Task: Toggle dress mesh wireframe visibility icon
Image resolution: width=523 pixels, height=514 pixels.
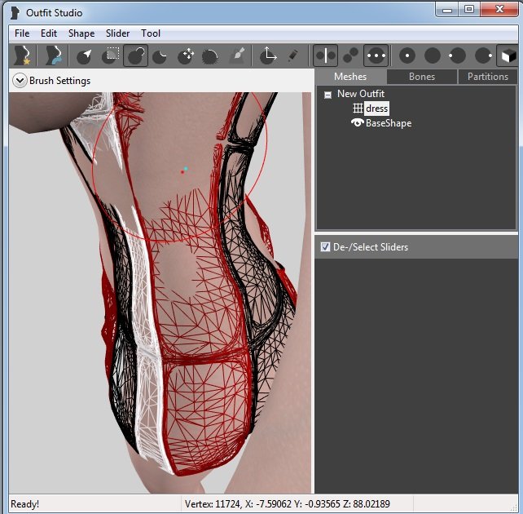Action: tap(357, 109)
